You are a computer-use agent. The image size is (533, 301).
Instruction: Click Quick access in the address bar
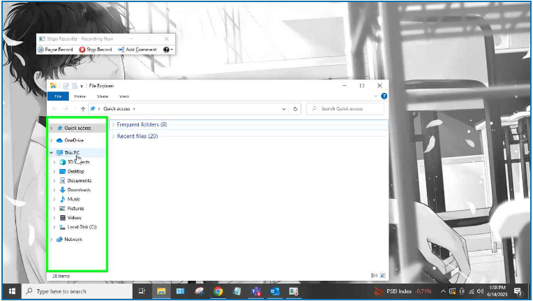point(117,109)
